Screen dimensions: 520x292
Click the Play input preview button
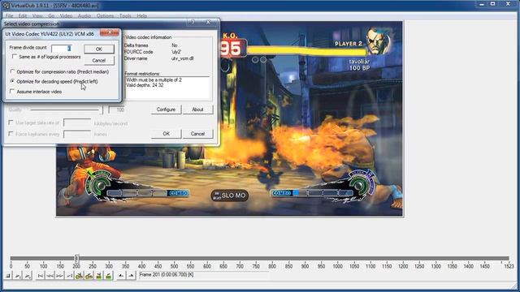(18, 276)
